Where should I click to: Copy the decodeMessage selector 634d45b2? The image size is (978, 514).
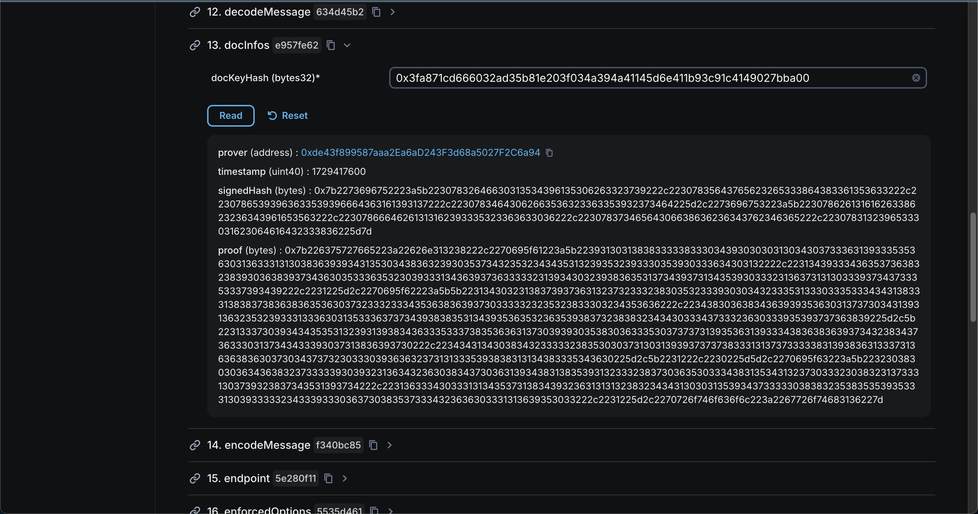click(376, 12)
